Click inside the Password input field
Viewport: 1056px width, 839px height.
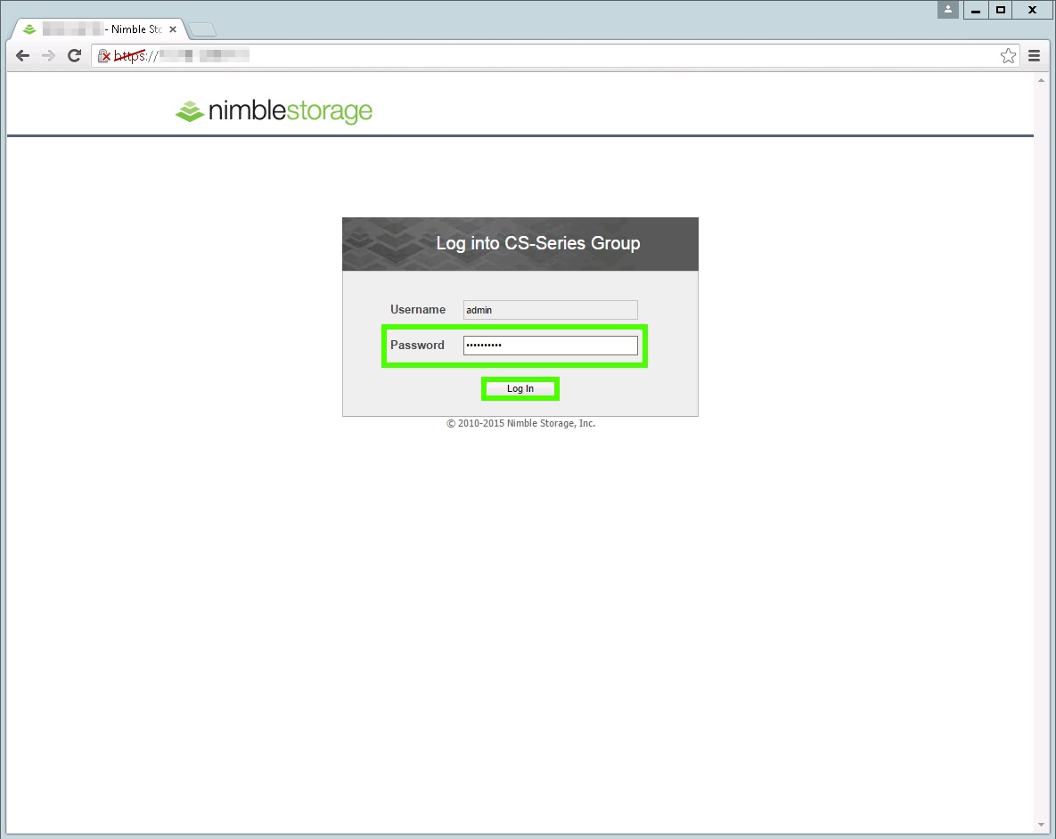tap(551, 345)
